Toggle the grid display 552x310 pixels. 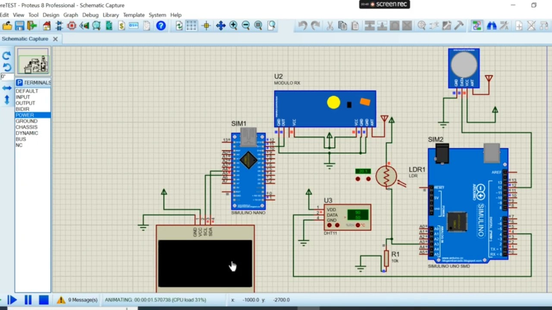point(191,26)
